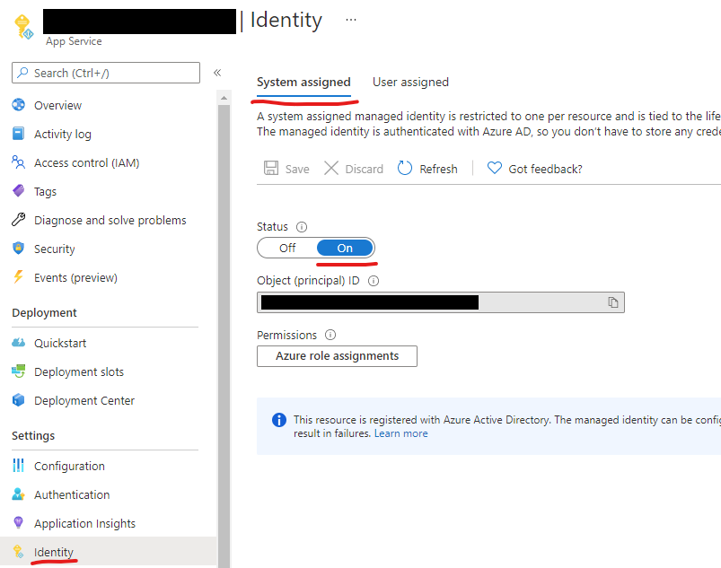Click the Authentication user icon

[x=18, y=494]
